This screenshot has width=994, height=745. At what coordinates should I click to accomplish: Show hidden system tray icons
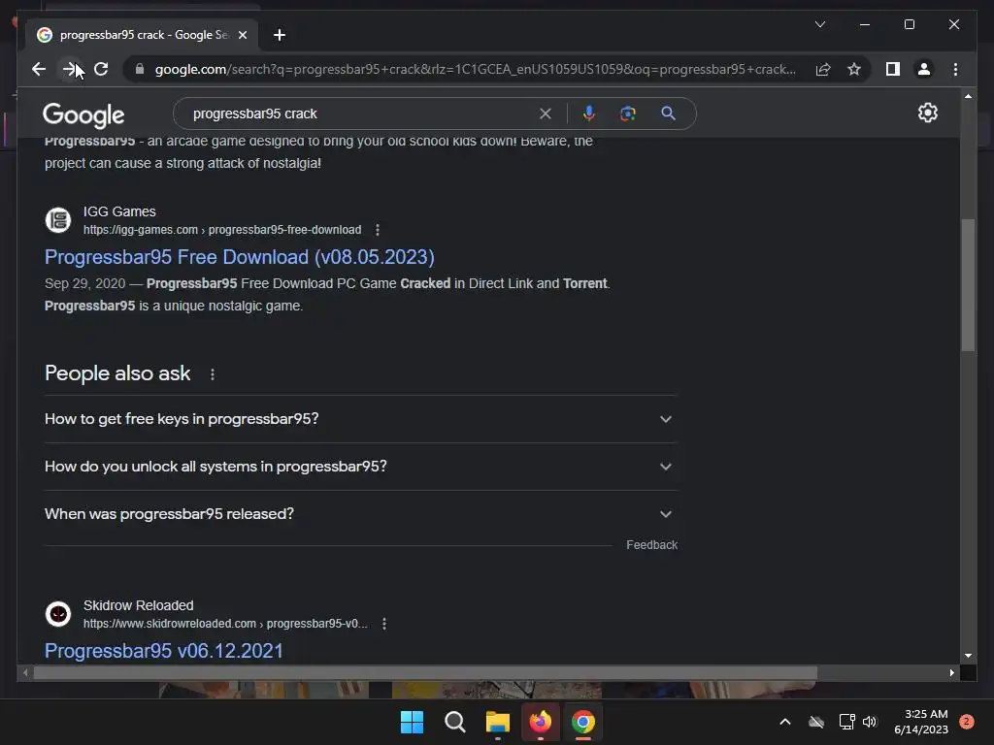point(784,722)
